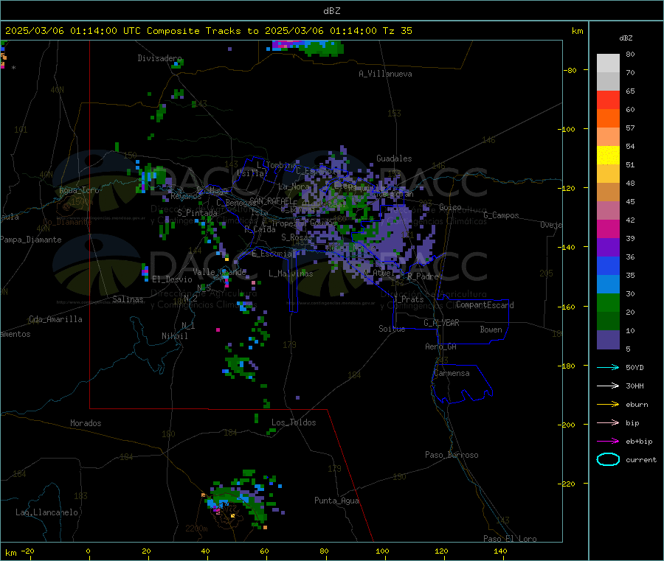Click the 'Carmensa' map label
The image size is (664, 561).
click(x=452, y=374)
